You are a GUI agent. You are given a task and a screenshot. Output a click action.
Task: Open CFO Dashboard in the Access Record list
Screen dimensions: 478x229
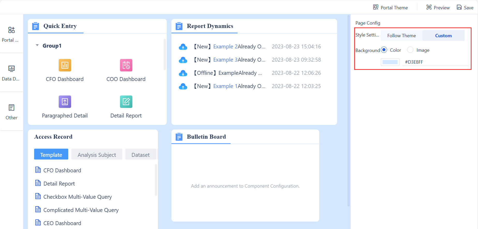pyautogui.click(x=62, y=170)
